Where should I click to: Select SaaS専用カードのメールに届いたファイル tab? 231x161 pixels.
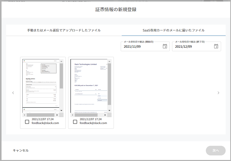click(x=174, y=30)
